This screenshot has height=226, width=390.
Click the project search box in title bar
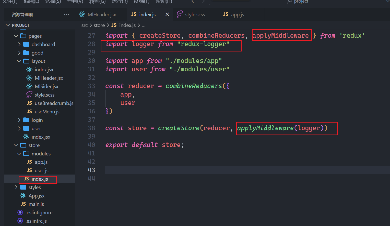299,2
